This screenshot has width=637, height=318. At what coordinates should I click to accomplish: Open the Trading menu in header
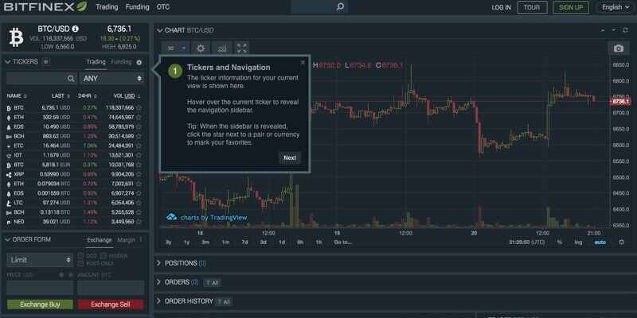coord(107,7)
